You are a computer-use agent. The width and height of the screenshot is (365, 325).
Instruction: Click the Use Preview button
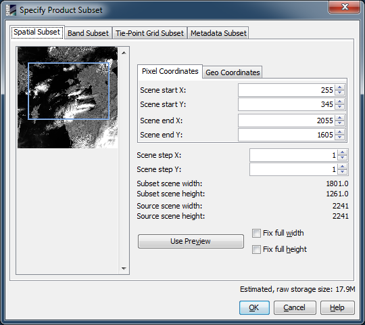[x=191, y=241]
